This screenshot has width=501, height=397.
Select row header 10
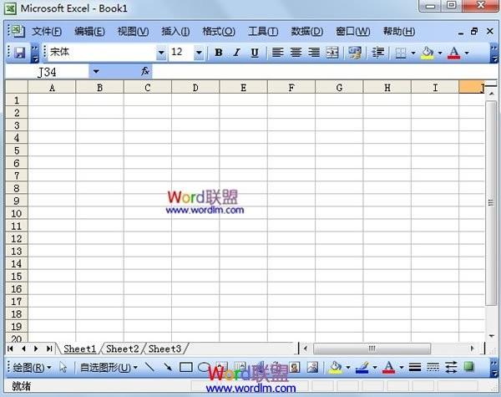tap(17, 213)
